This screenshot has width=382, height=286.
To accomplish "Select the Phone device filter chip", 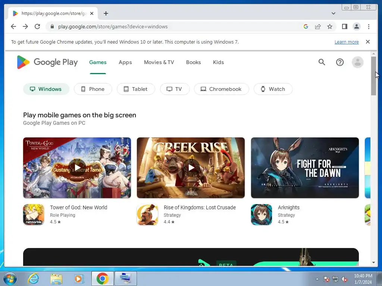I will click(x=93, y=89).
